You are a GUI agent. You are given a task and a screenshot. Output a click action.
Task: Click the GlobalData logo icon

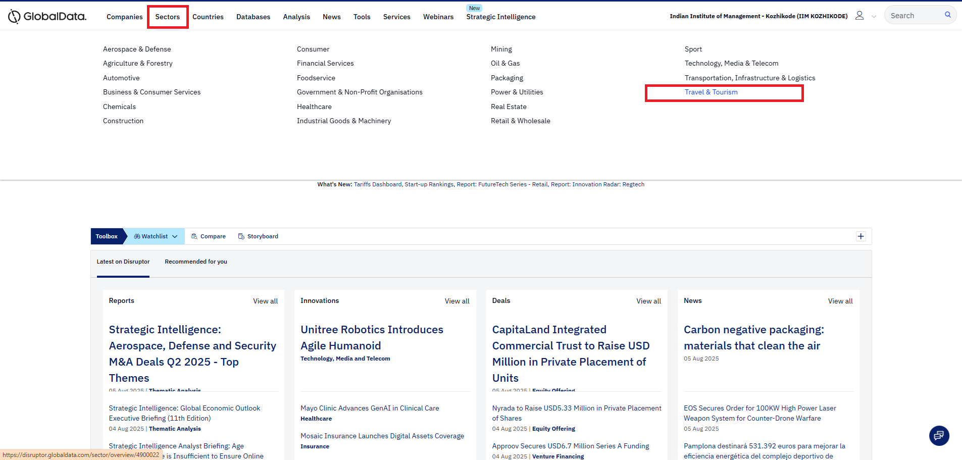[14, 17]
